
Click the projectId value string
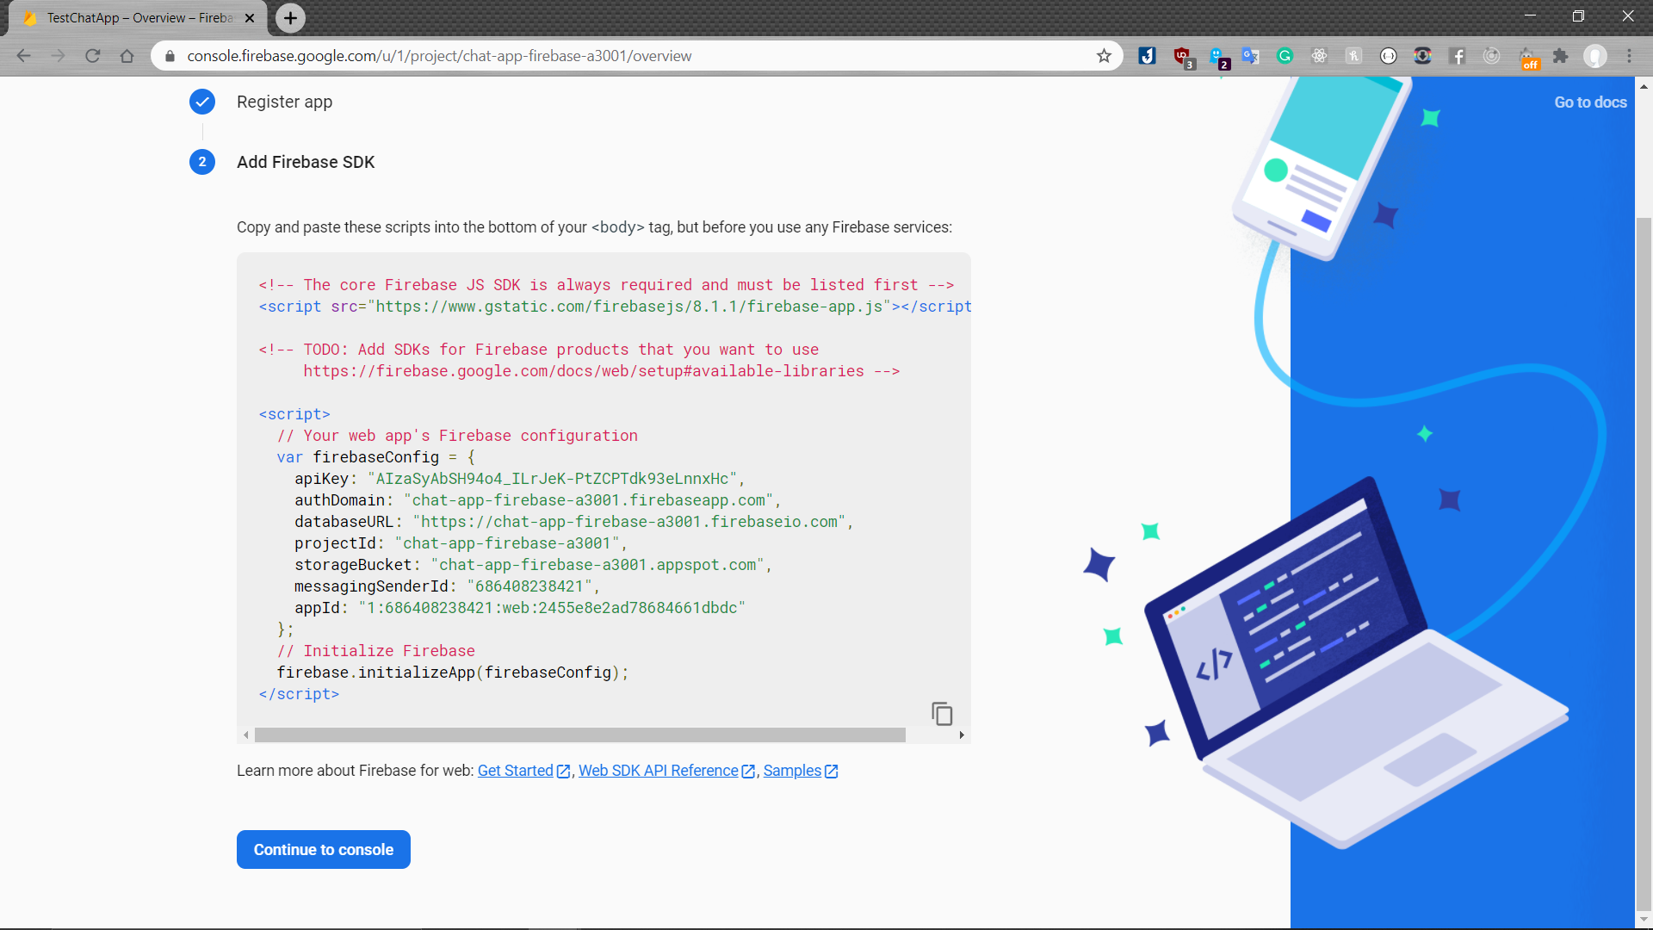(507, 543)
